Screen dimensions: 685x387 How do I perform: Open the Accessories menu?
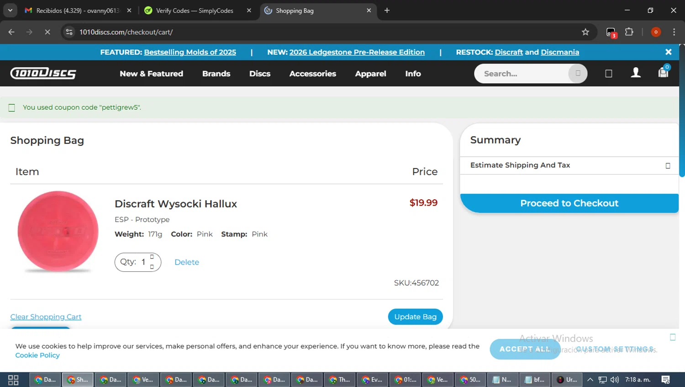click(x=313, y=74)
